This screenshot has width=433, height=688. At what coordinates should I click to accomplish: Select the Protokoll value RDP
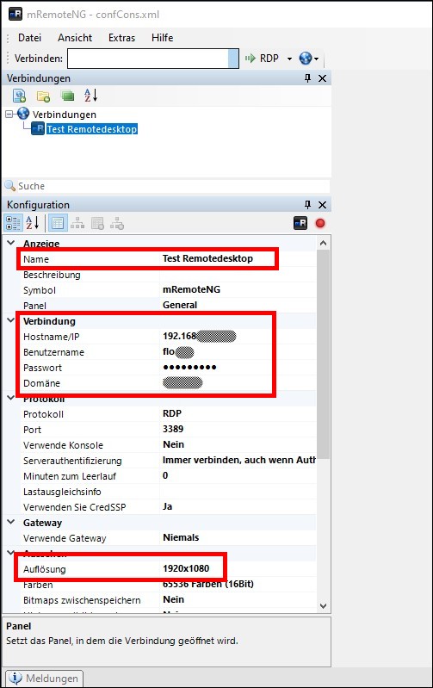172,413
